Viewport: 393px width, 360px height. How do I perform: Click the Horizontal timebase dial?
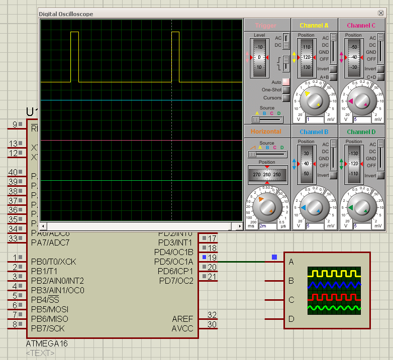[x=267, y=207]
